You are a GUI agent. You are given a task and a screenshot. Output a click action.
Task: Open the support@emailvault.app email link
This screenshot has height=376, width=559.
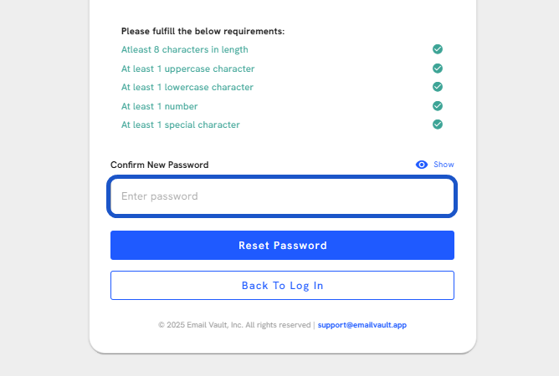[x=362, y=325]
